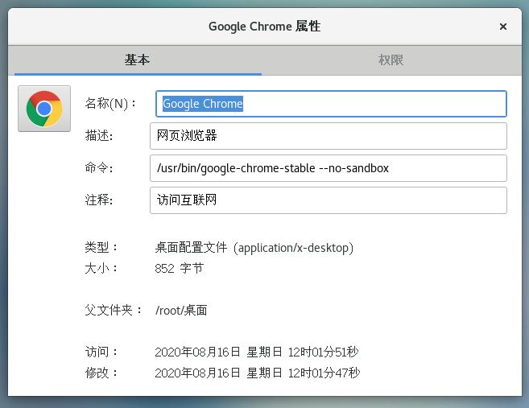The width and height of the screenshot is (529, 408).
Task: Close the Google Chrome properties dialog
Action: click(502, 27)
